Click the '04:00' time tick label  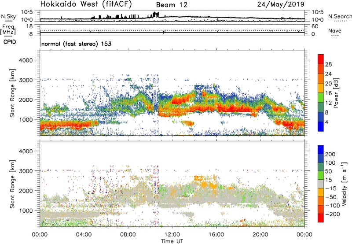click(84, 235)
